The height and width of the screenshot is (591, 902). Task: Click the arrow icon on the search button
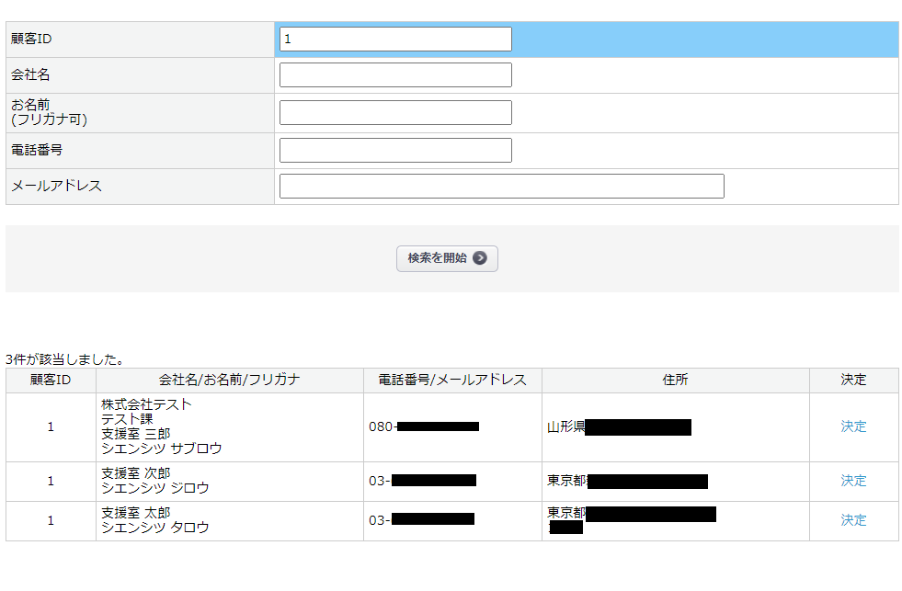[x=480, y=258]
